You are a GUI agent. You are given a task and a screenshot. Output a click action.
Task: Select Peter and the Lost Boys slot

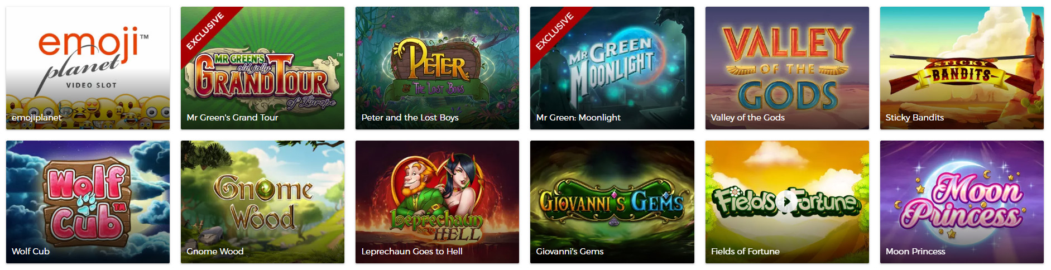pyautogui.click(x=437, y=68)
